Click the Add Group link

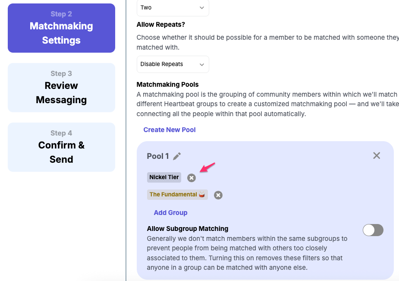click(170, 213)
